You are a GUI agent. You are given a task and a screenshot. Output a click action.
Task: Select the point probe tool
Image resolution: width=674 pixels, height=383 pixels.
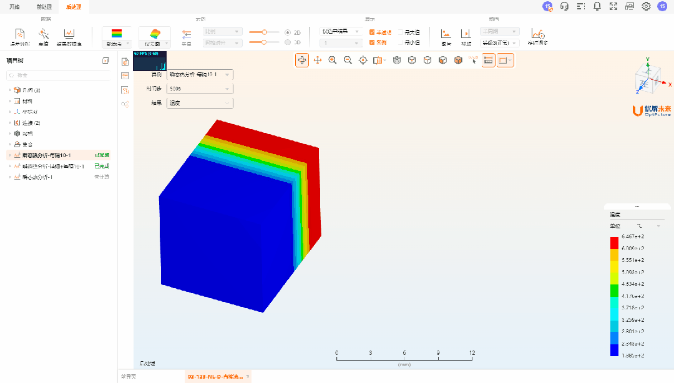[44, 37]
